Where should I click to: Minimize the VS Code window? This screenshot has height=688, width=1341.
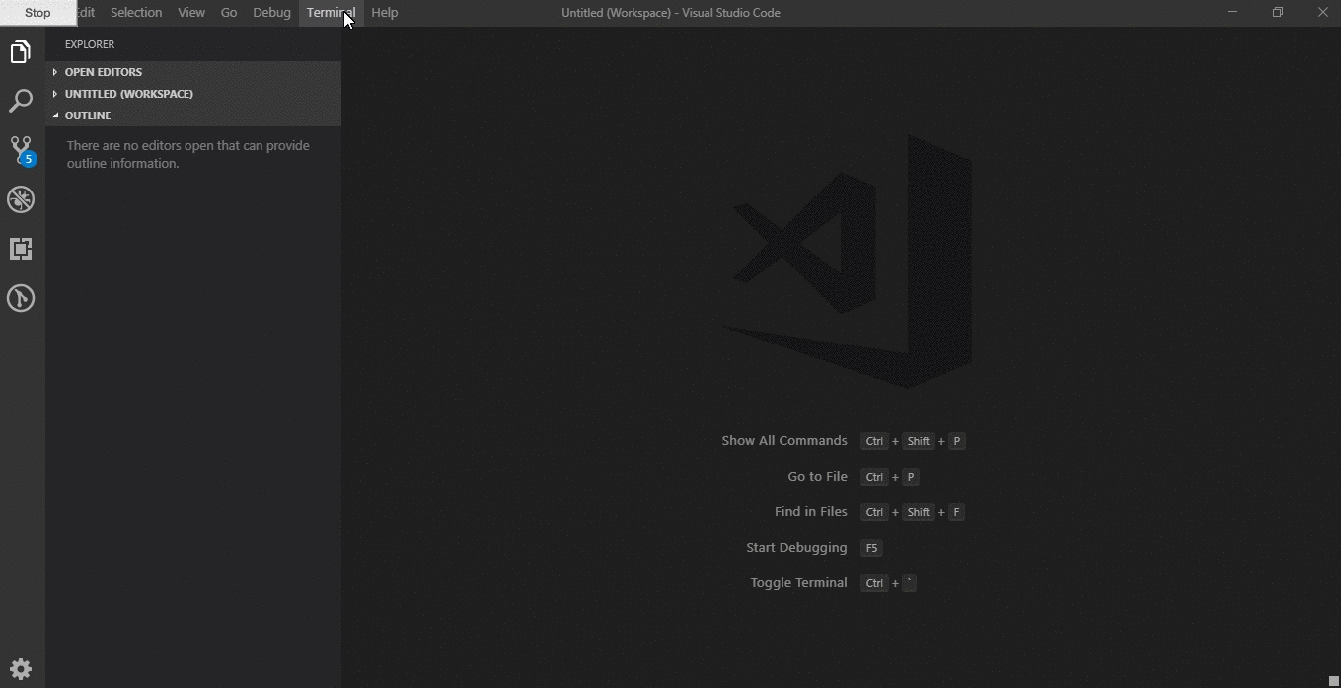pos(1232,13)
